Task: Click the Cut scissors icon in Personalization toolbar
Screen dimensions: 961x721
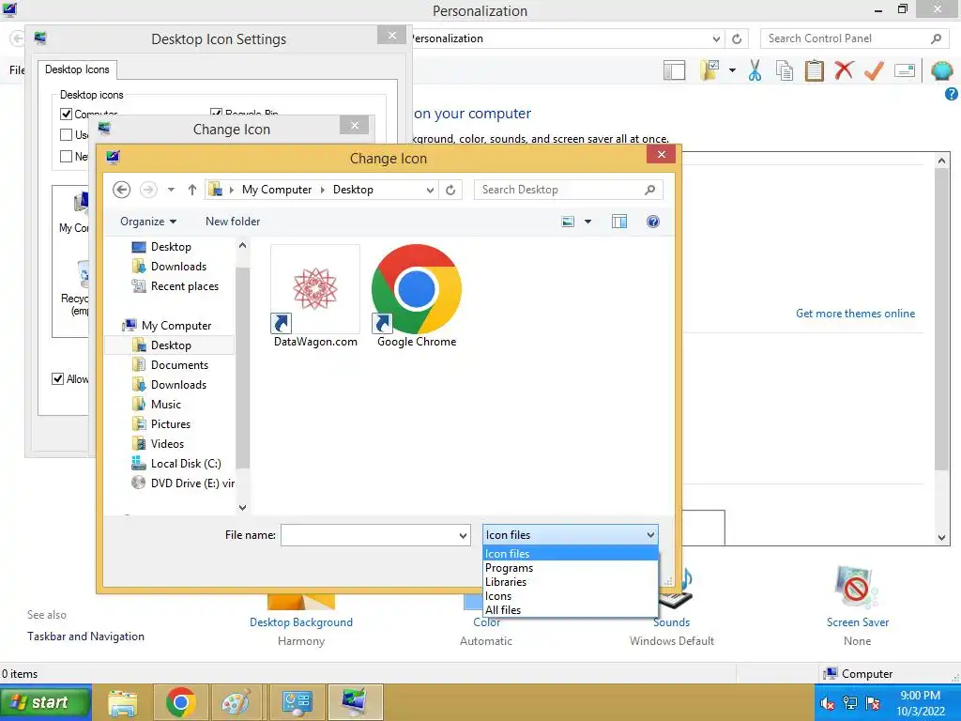Action: point(755,70)
